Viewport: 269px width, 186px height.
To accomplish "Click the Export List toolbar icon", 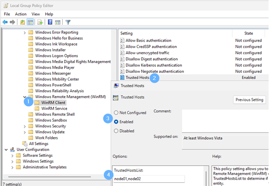I will (x=40, y=22).
